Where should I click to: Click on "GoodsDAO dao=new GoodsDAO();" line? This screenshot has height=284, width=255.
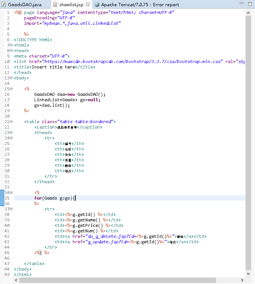pos(70,94)
